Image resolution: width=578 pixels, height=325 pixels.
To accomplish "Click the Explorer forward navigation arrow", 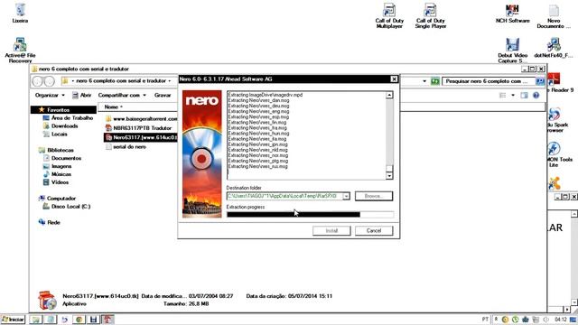I will 50,80.
